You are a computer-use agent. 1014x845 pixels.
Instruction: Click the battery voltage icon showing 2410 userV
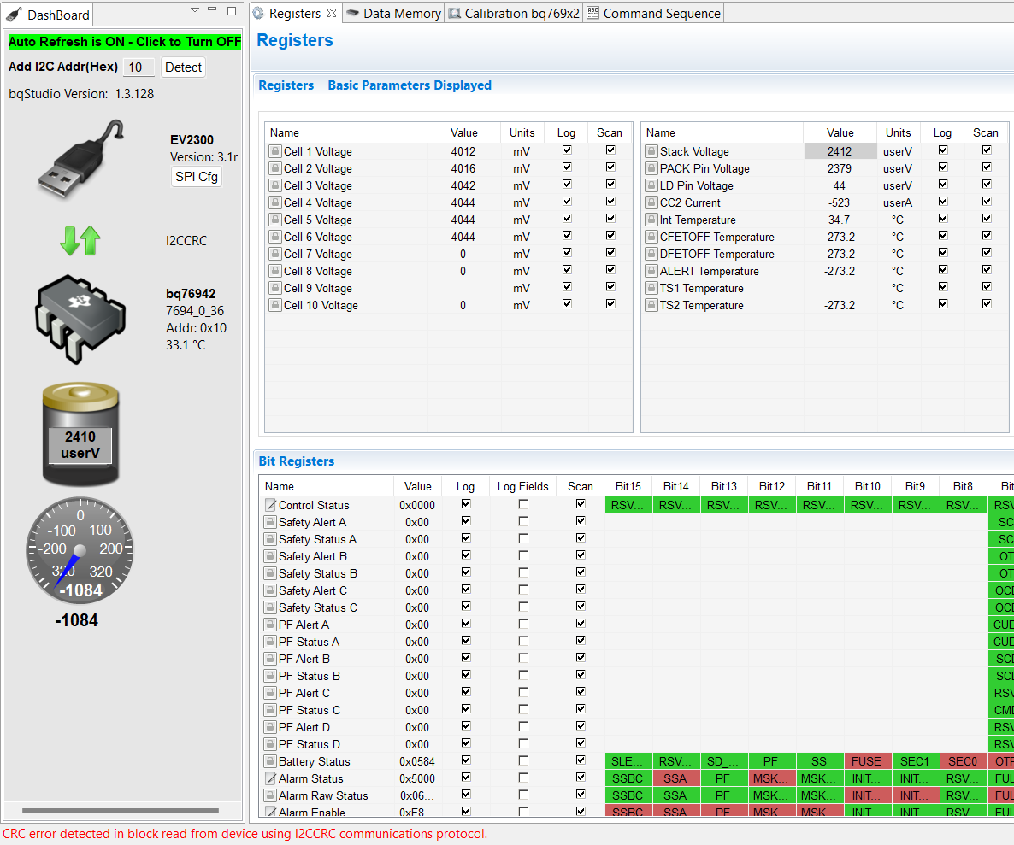[80, 433]
